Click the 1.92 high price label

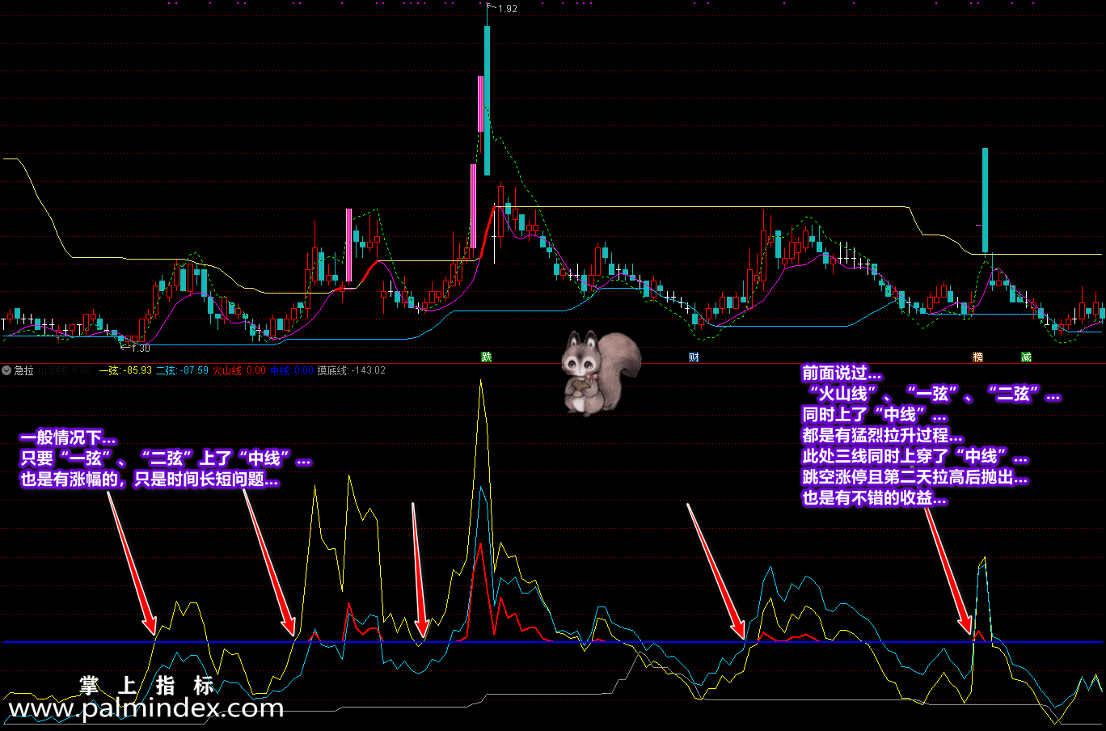coord(508,9)
